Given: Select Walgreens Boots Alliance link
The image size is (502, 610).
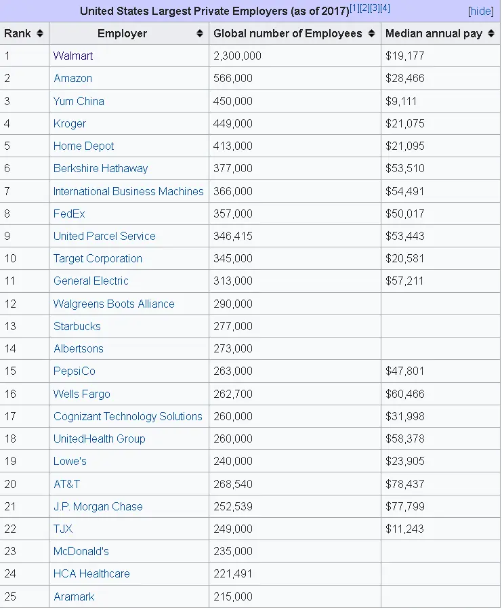Looking at the screenshot, I should tap(114, 304).
